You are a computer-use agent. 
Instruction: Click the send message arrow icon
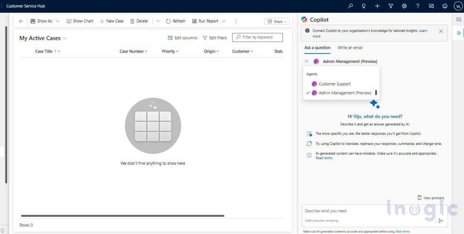pos(440,220)
